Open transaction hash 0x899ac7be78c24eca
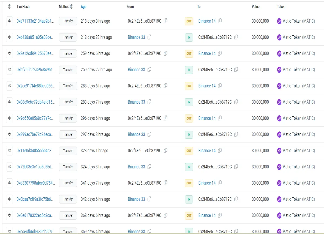 (x=35, y=134)
